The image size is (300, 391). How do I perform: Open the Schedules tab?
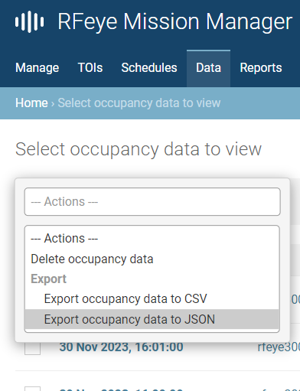point(149,68)
